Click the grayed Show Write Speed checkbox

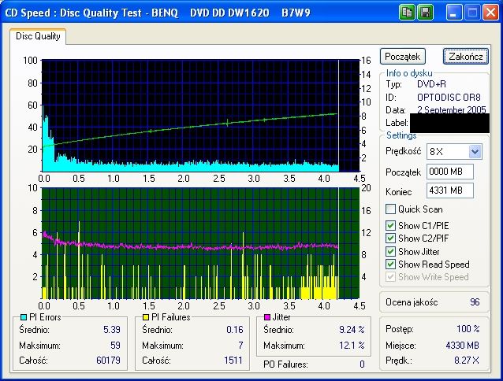[390, 276]
